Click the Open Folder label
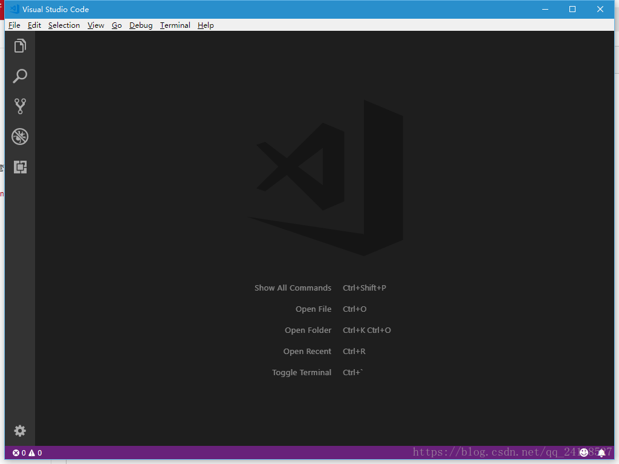Viewport: 619px width, 464px height. click(x=308, y=330)
